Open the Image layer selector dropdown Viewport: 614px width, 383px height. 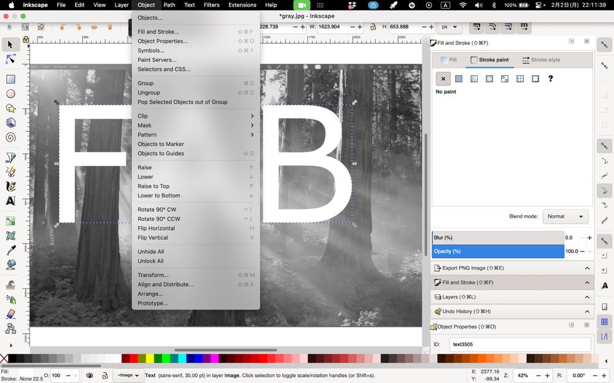click(x=128, y=375)
